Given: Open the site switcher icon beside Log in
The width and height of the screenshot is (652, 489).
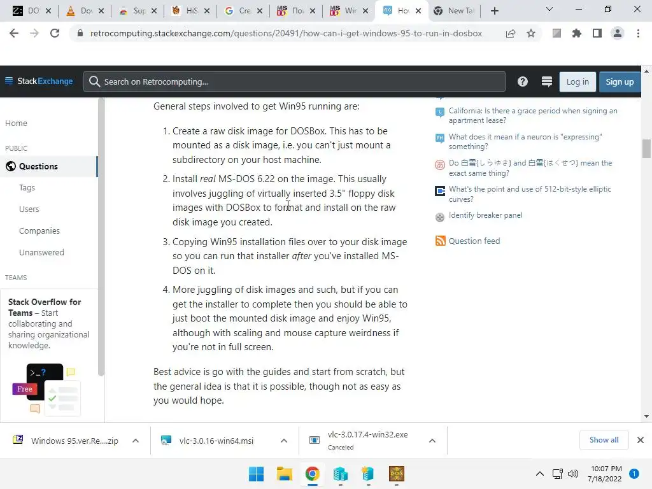Looking at the screenshot, I should click(547, 81).
